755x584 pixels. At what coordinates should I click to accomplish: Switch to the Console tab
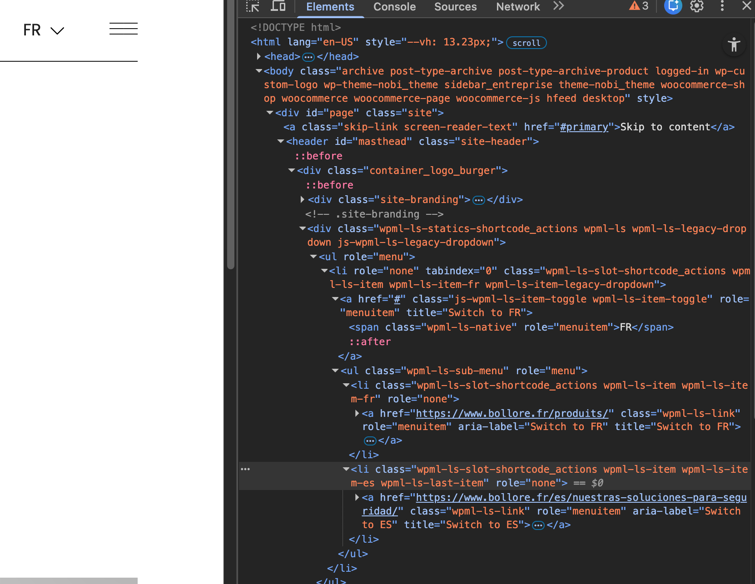[394, 7]
